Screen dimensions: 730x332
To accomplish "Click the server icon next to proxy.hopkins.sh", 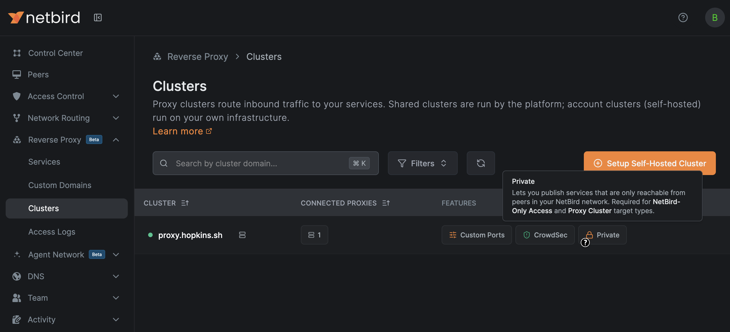I will [x=242, y=235].
